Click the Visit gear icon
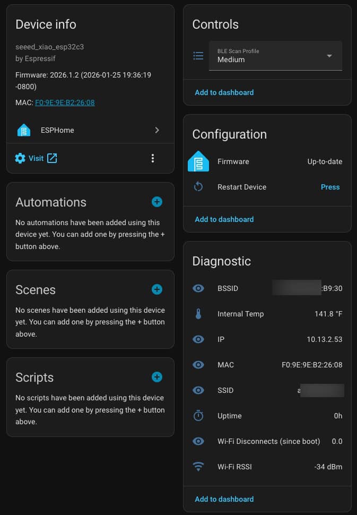357x515 pixels. 20,158
